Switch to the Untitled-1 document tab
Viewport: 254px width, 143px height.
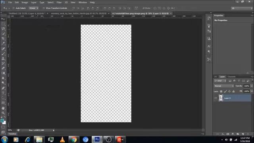27,14
